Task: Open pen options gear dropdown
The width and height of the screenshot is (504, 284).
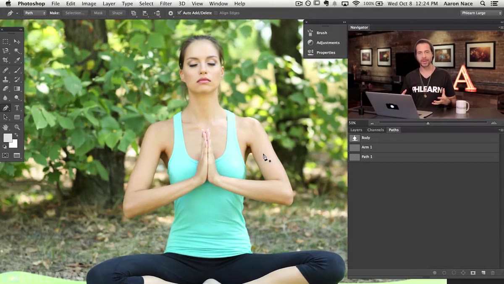Action: pos(171,13)
